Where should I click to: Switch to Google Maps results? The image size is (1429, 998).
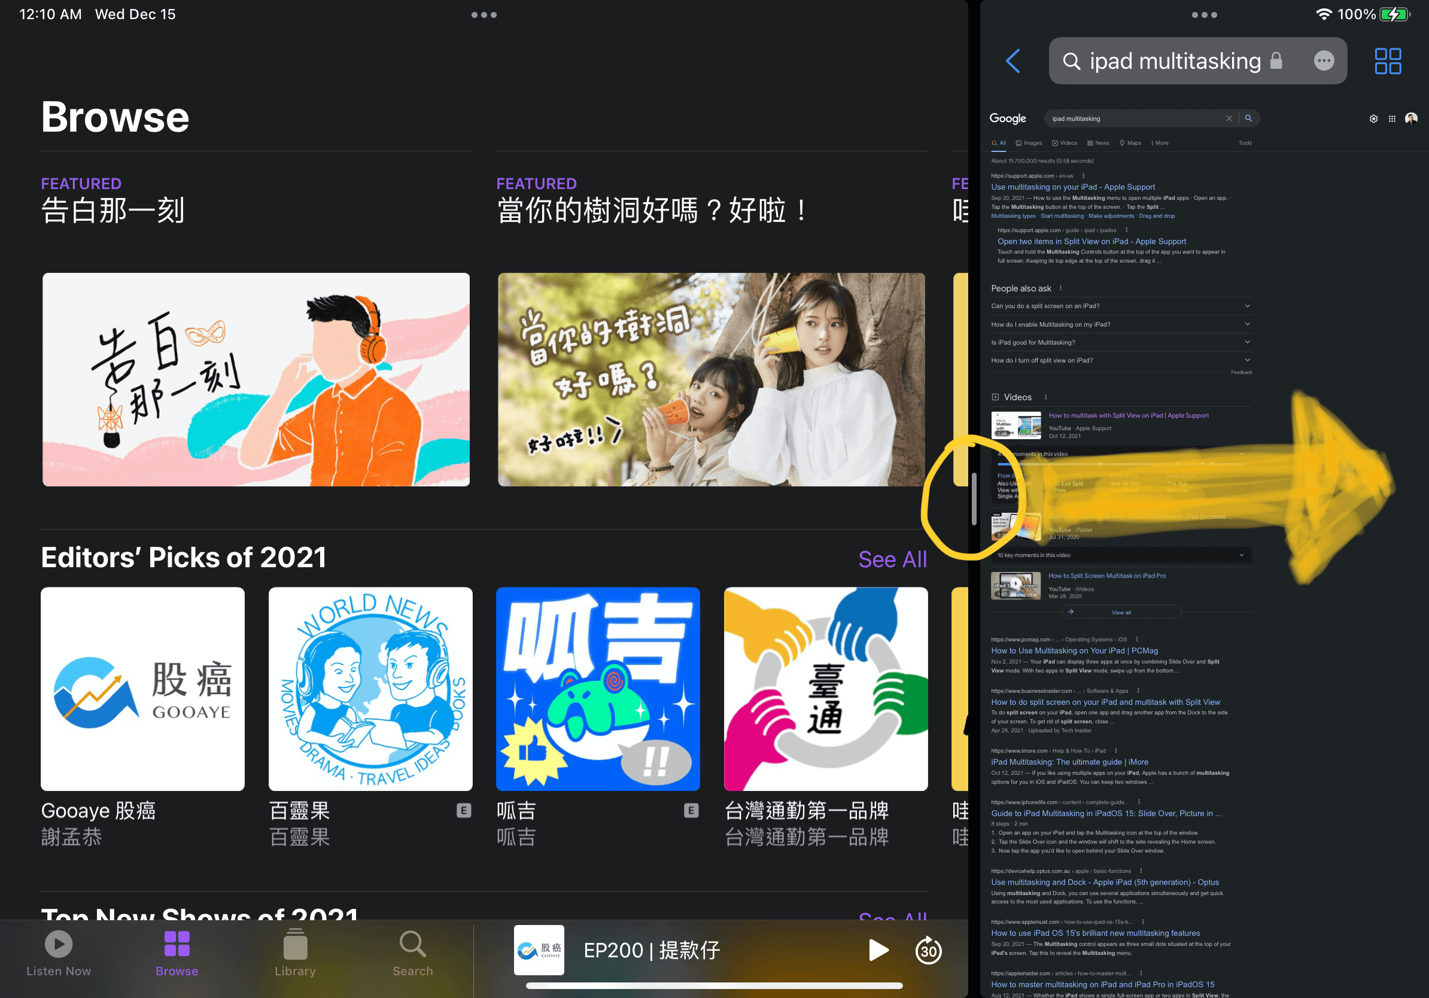[x=1130, y=143]
